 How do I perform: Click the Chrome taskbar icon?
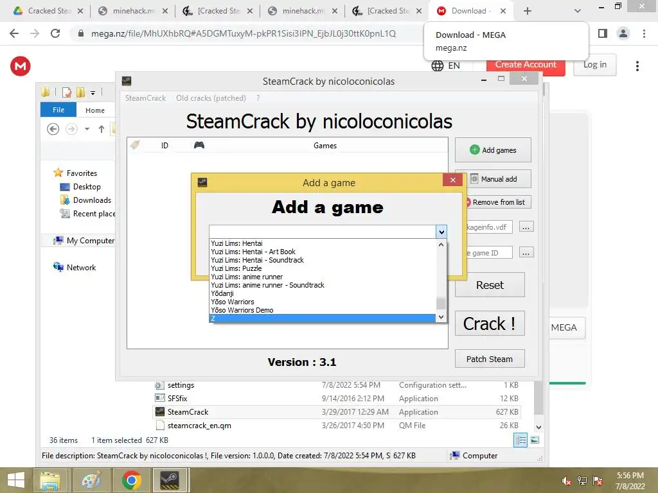[131, 480]
